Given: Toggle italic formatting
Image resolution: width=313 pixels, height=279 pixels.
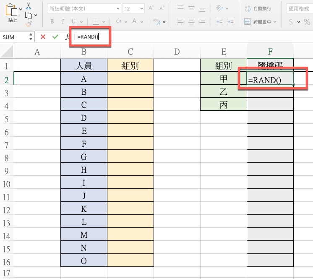Looking at the screenshot, I should tap(63, 21).
